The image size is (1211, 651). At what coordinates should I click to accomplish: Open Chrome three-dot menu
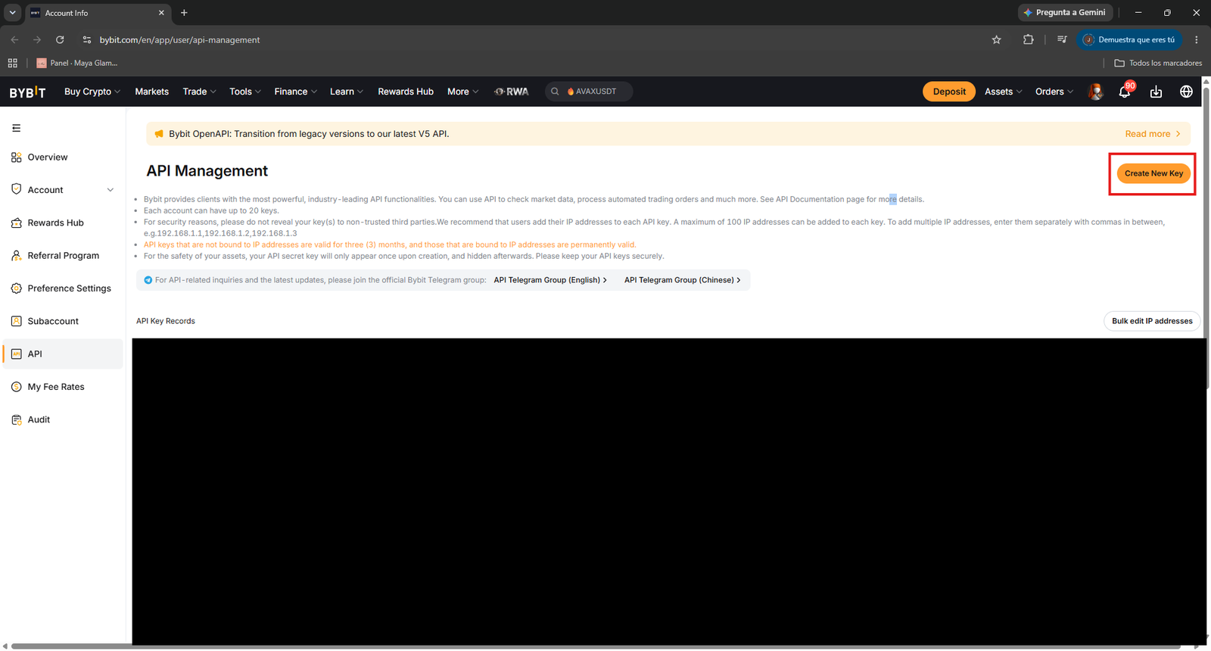click(x=1197, y=39)
